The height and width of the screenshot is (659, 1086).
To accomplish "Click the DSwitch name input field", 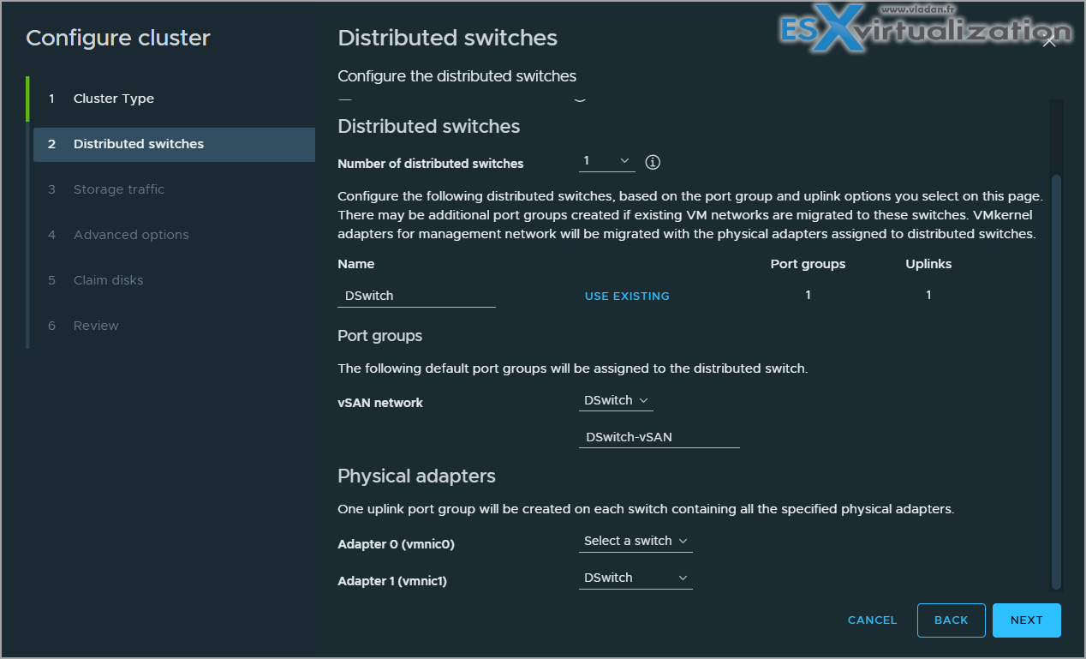I will pos(416,296).
